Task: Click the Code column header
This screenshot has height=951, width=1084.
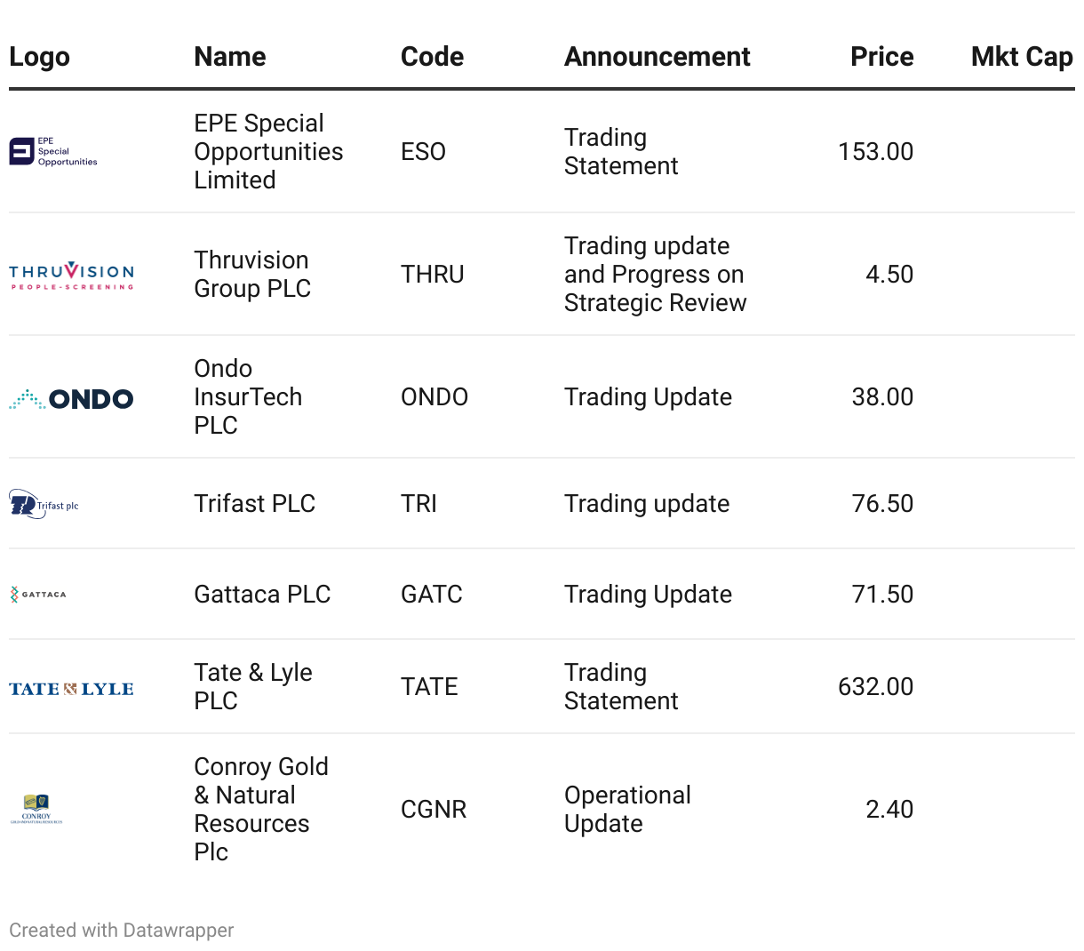Action: [432, 57]
